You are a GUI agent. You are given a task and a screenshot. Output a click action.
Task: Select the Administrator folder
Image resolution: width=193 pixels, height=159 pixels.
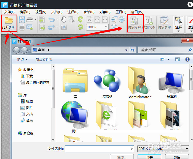(140, 82)
